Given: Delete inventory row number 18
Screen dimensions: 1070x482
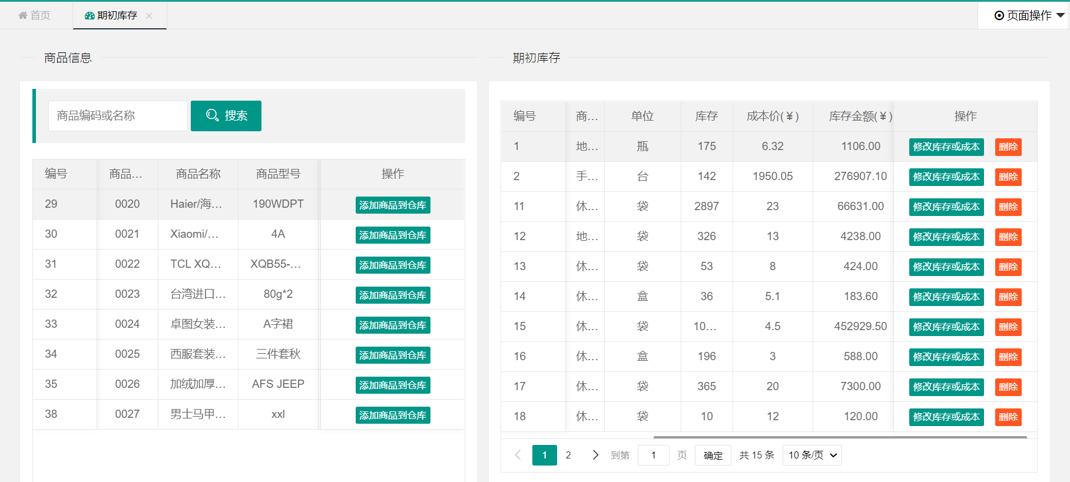Looking at the screenshot, I should 1008,417.
